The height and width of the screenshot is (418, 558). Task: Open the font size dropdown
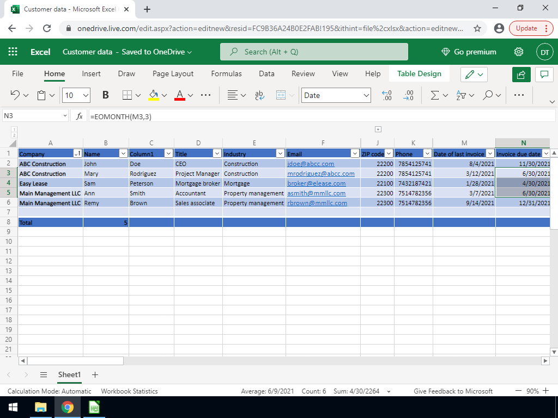click(86, 95)
